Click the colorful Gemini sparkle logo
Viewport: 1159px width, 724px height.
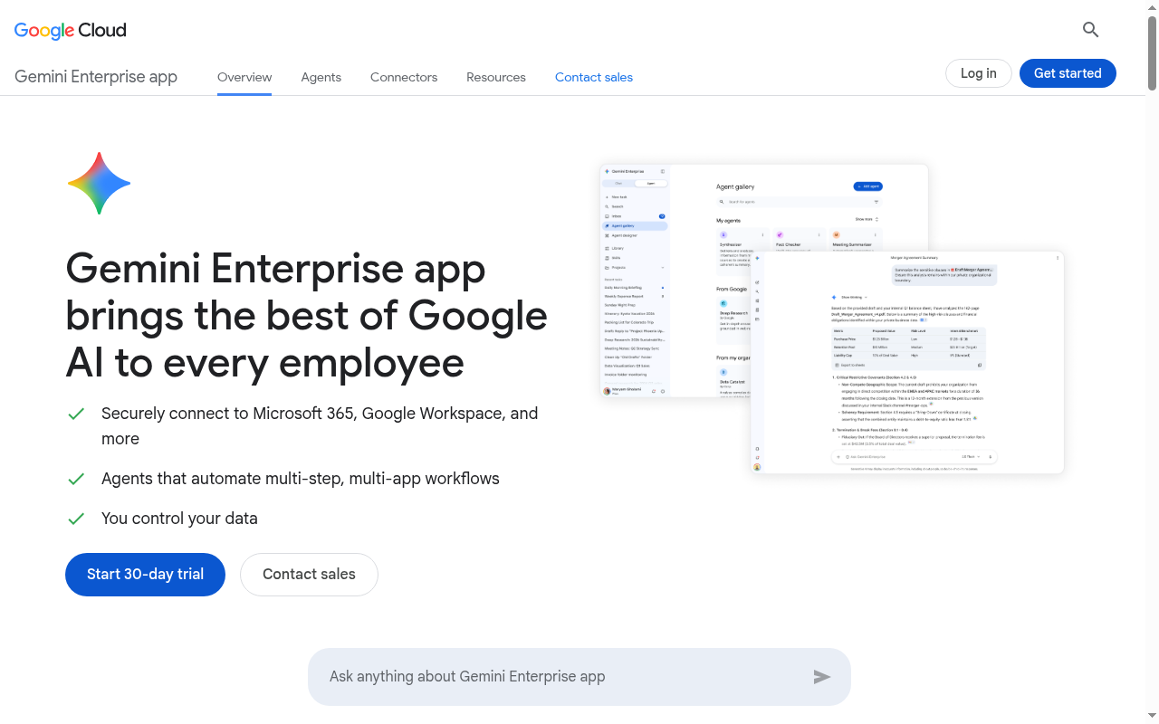pyautogui.click(x=99, y=183)
